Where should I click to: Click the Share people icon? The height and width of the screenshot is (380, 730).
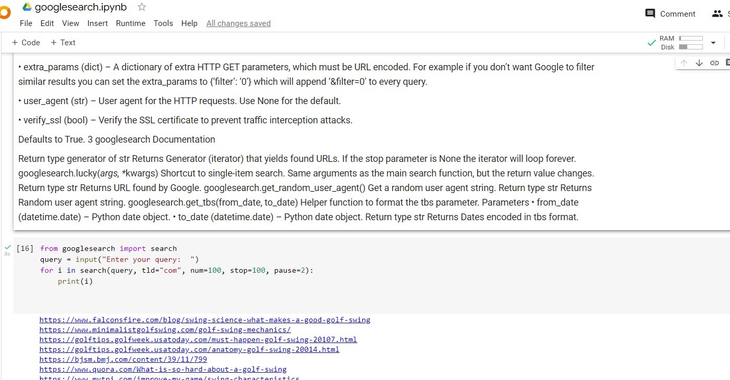click(717, 14)
